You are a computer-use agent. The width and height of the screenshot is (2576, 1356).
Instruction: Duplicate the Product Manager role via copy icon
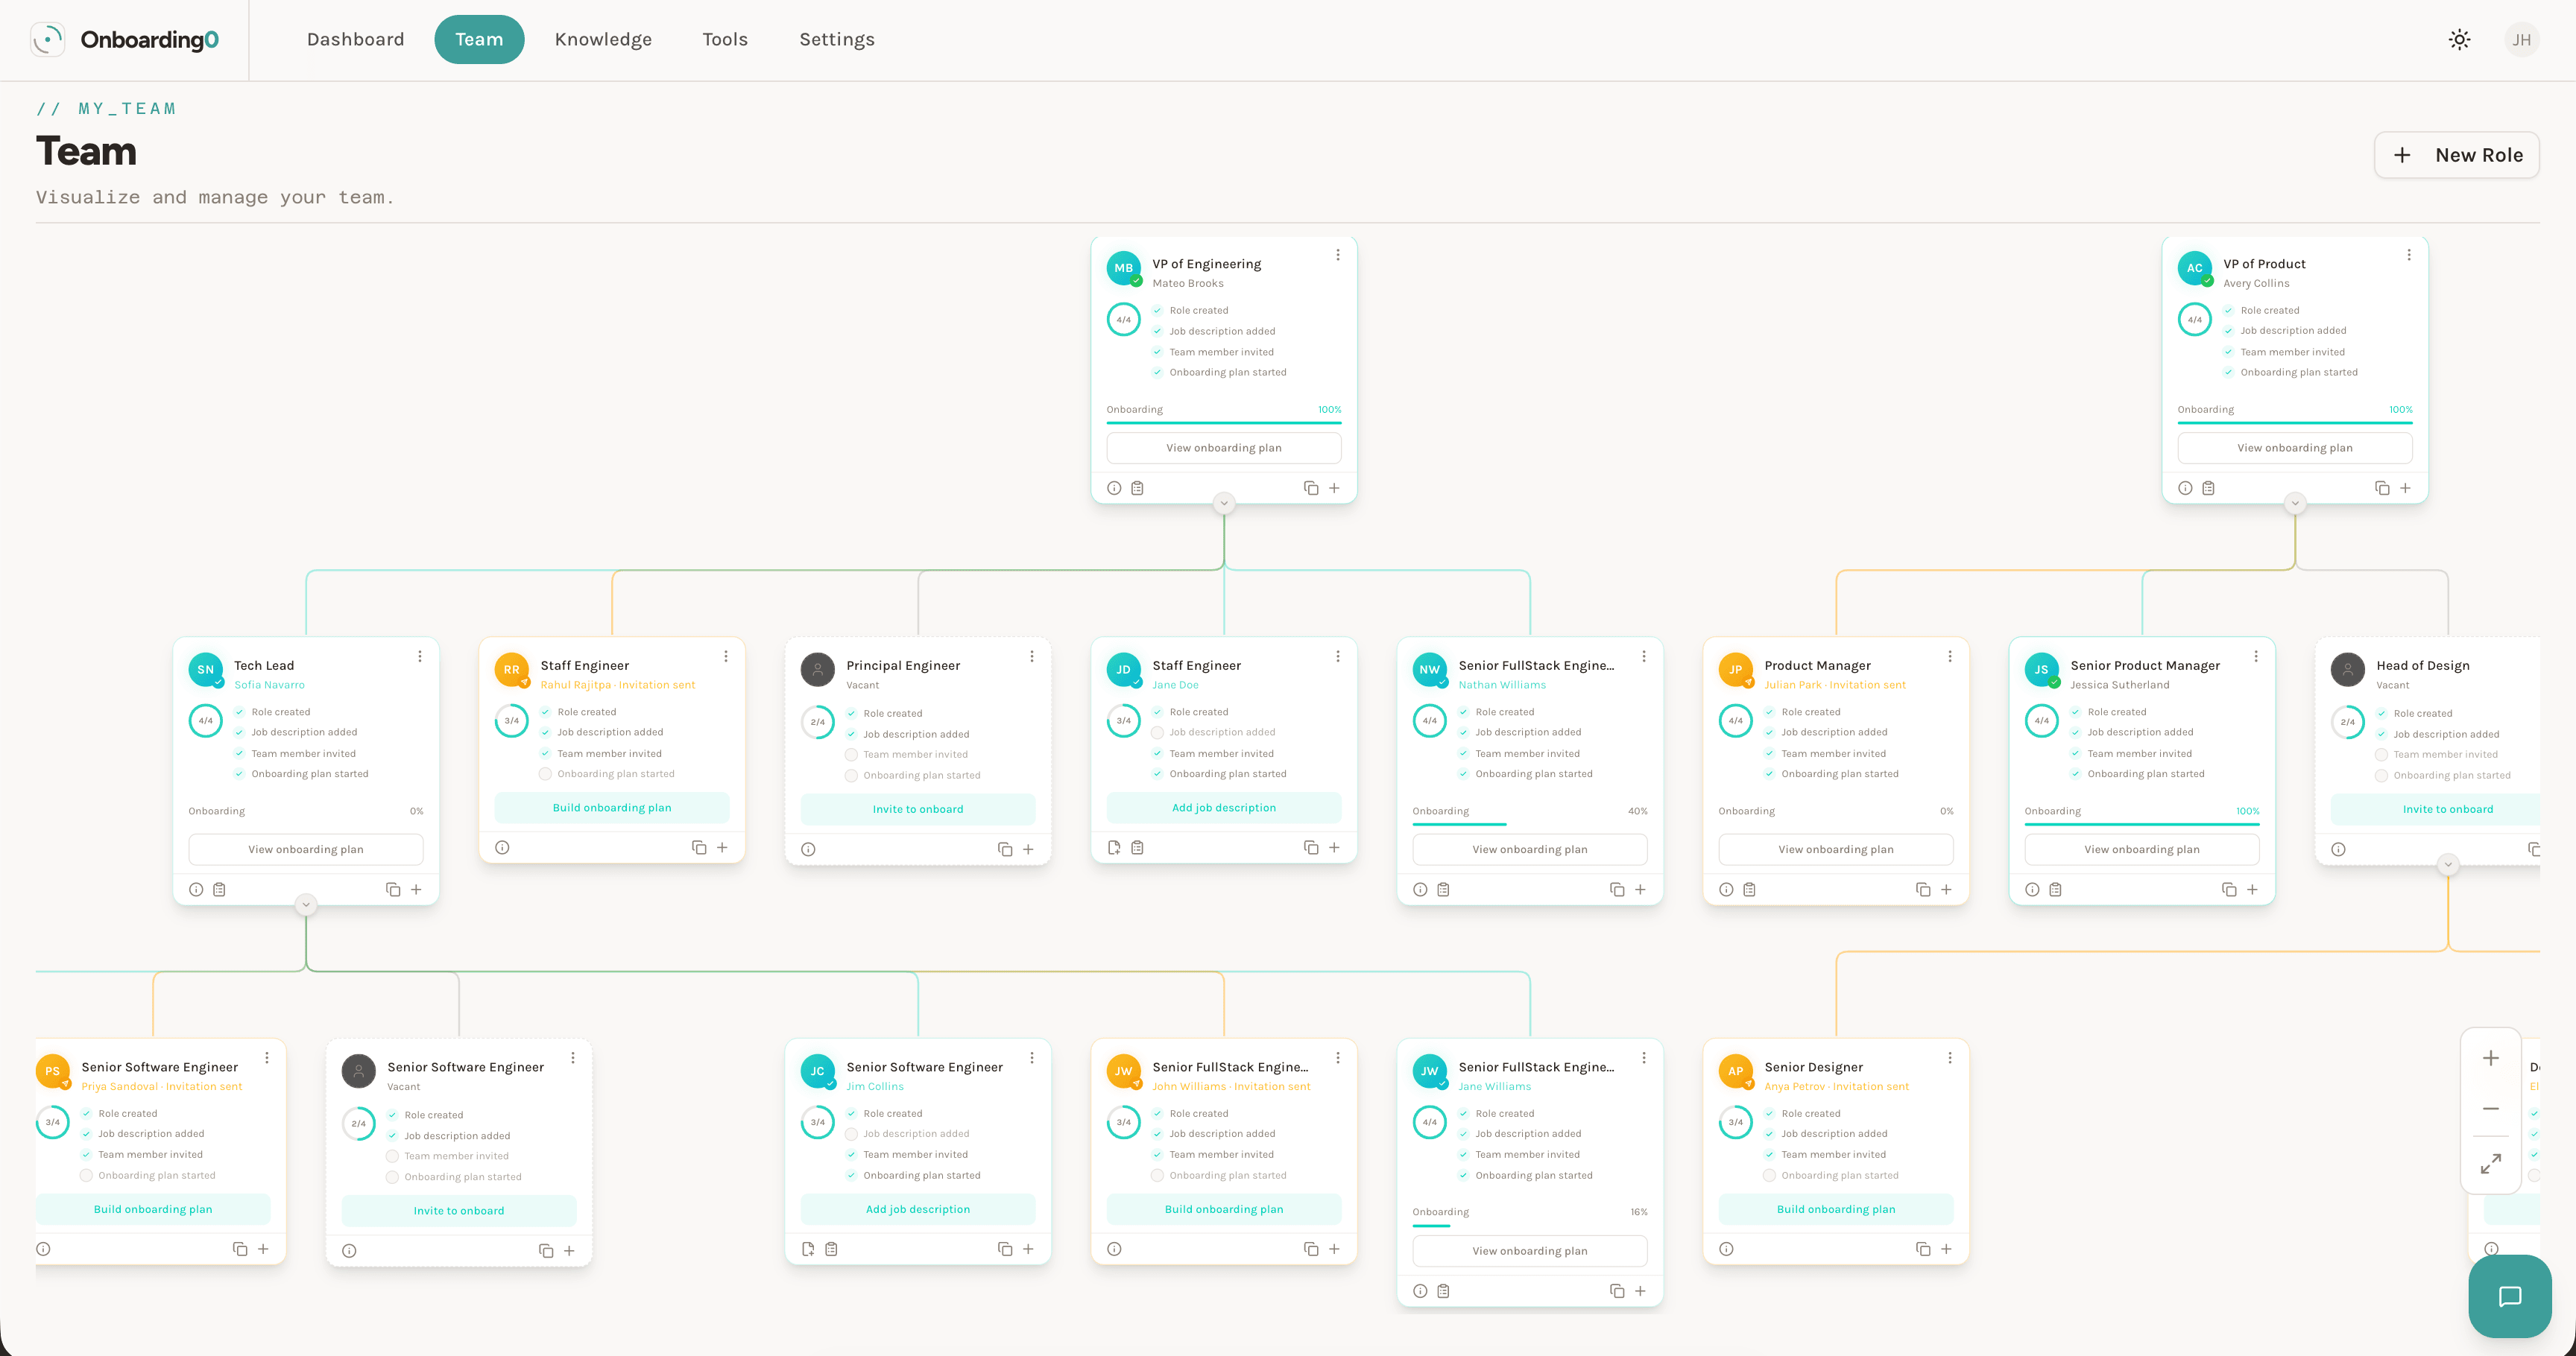point(1922,888)
